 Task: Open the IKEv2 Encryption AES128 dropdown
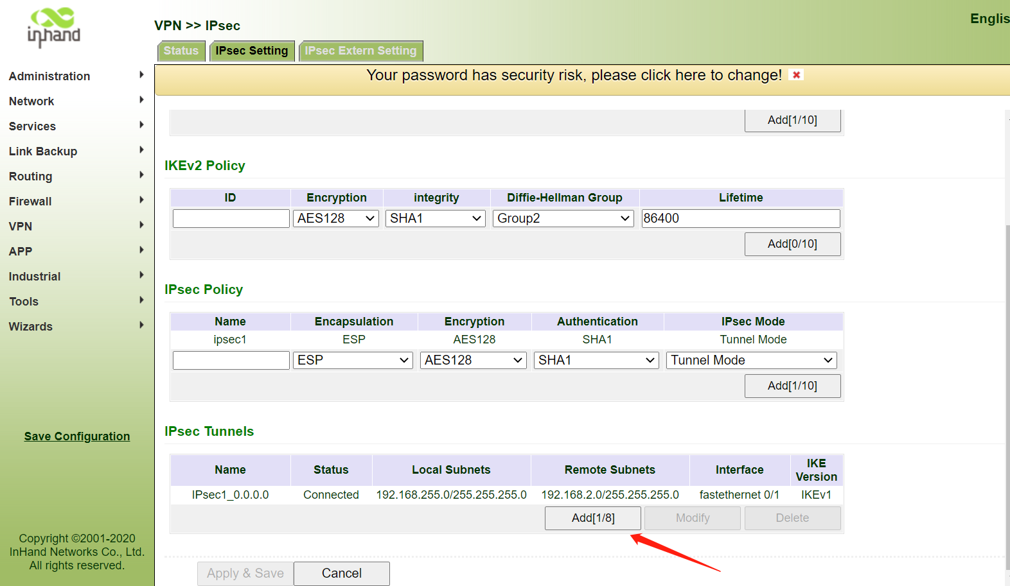click(x=336, y=219)
